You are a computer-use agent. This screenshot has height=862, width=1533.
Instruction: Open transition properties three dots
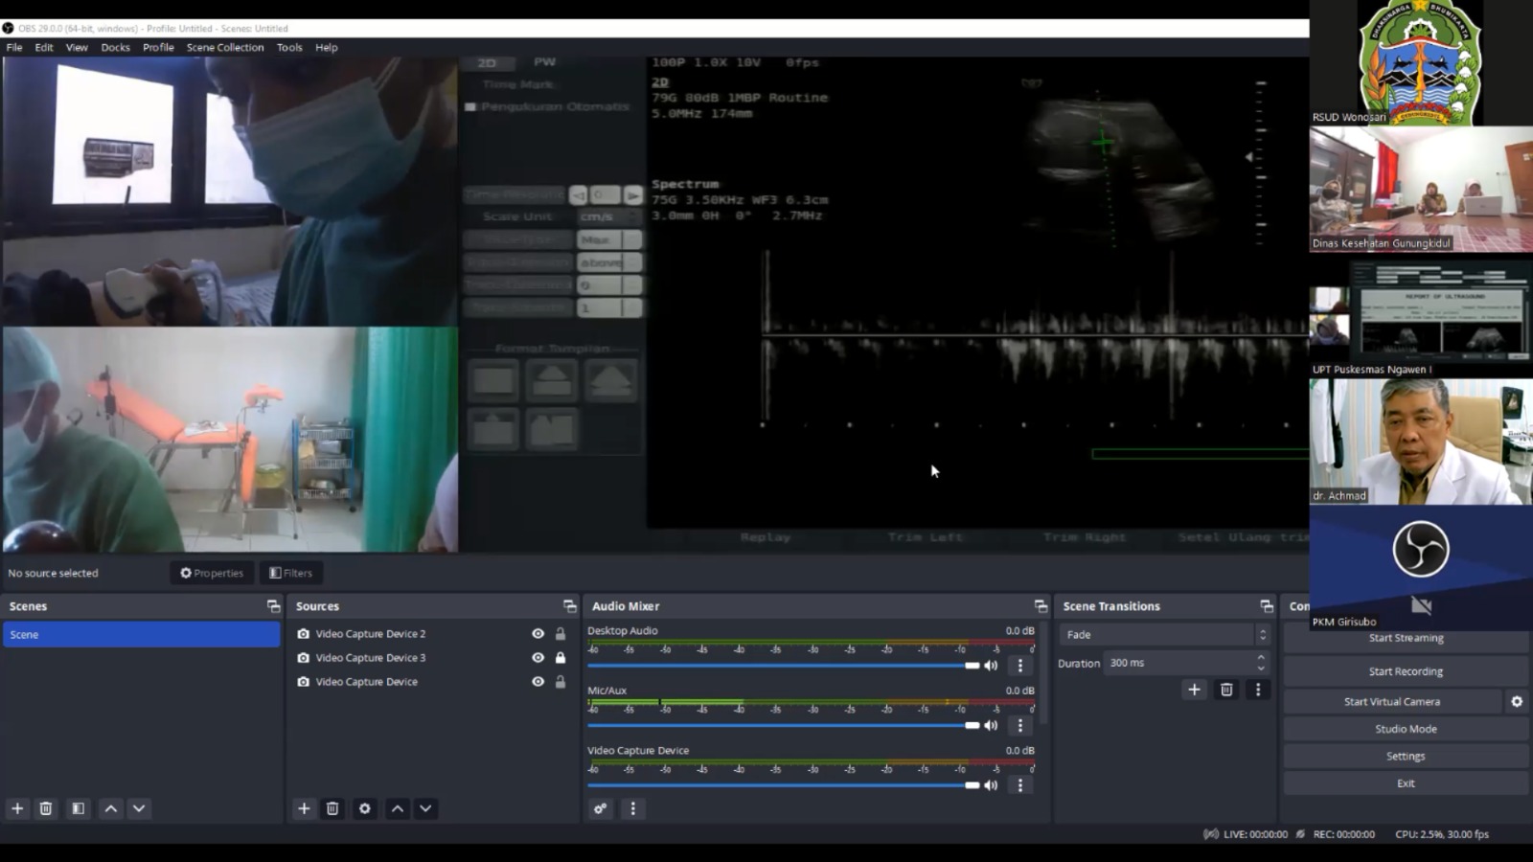pos(1258,690)
